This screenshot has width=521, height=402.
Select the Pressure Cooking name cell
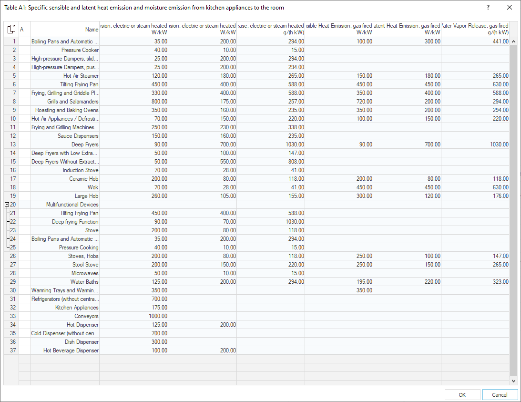pyautogui.click(x=65, y=247)
